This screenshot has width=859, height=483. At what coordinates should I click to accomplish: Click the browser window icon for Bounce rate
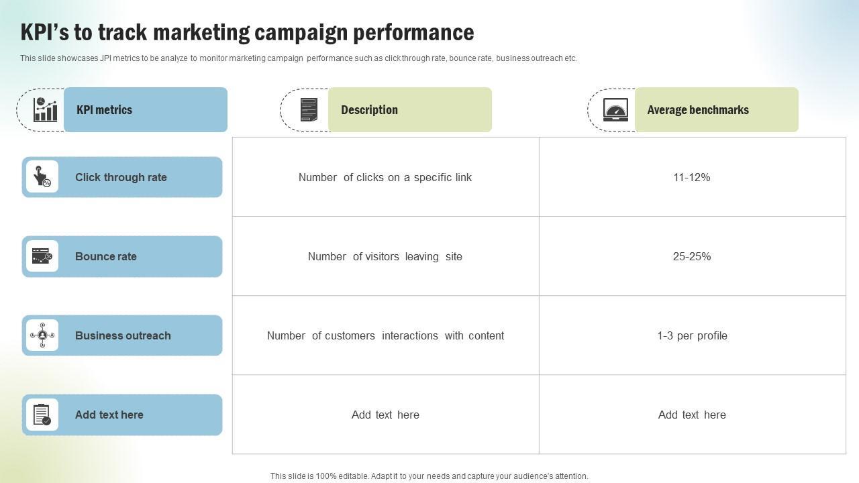click(x=42, y=256)
